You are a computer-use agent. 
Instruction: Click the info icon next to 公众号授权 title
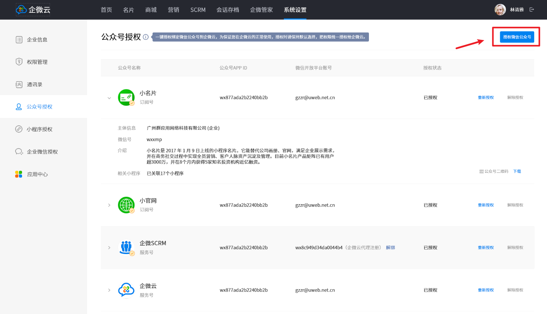pyautogui.click(x=146, y=37)
